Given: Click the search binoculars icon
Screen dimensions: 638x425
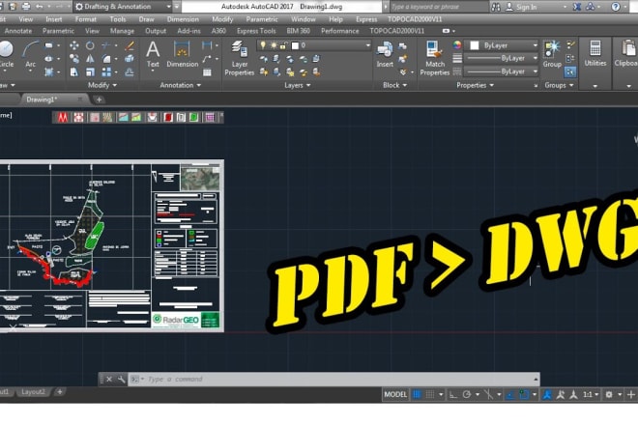Looking at the screenshot, I should point(496,7).
